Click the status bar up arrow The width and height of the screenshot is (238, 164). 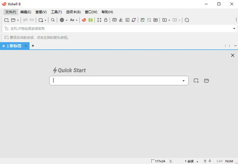coord(205,161)
